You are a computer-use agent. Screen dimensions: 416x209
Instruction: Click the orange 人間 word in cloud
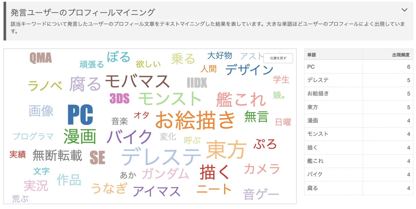tap(209, 69)
